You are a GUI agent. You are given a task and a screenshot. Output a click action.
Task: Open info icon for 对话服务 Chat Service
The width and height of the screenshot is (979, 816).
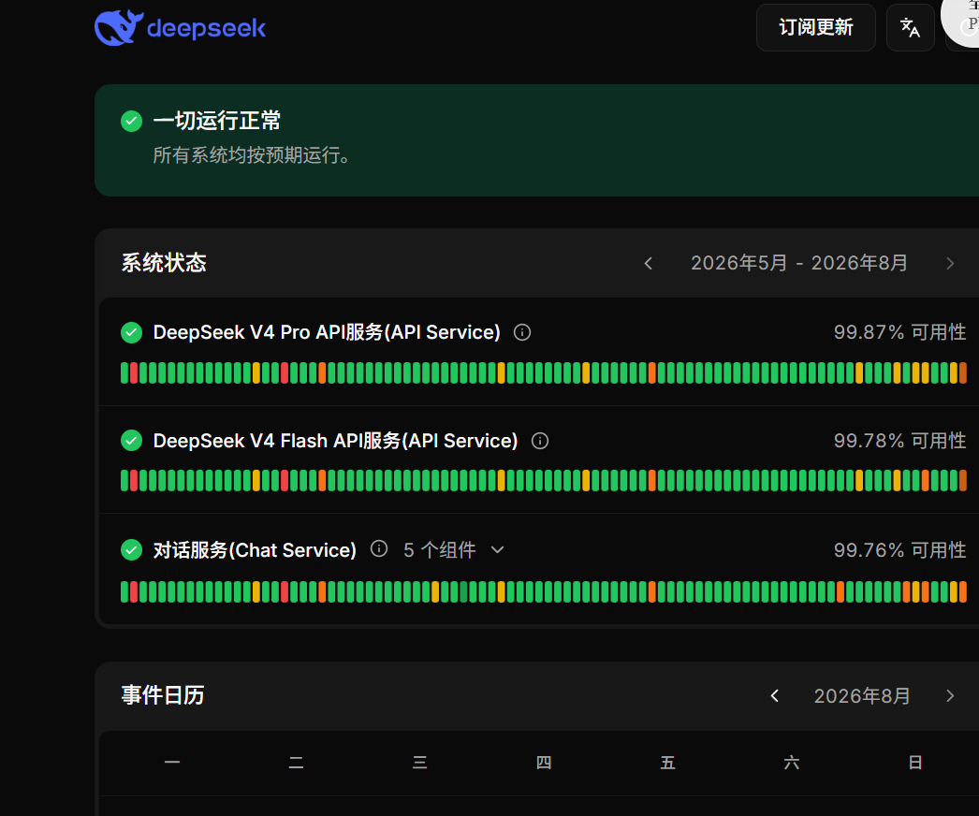(x=379, y=548)
